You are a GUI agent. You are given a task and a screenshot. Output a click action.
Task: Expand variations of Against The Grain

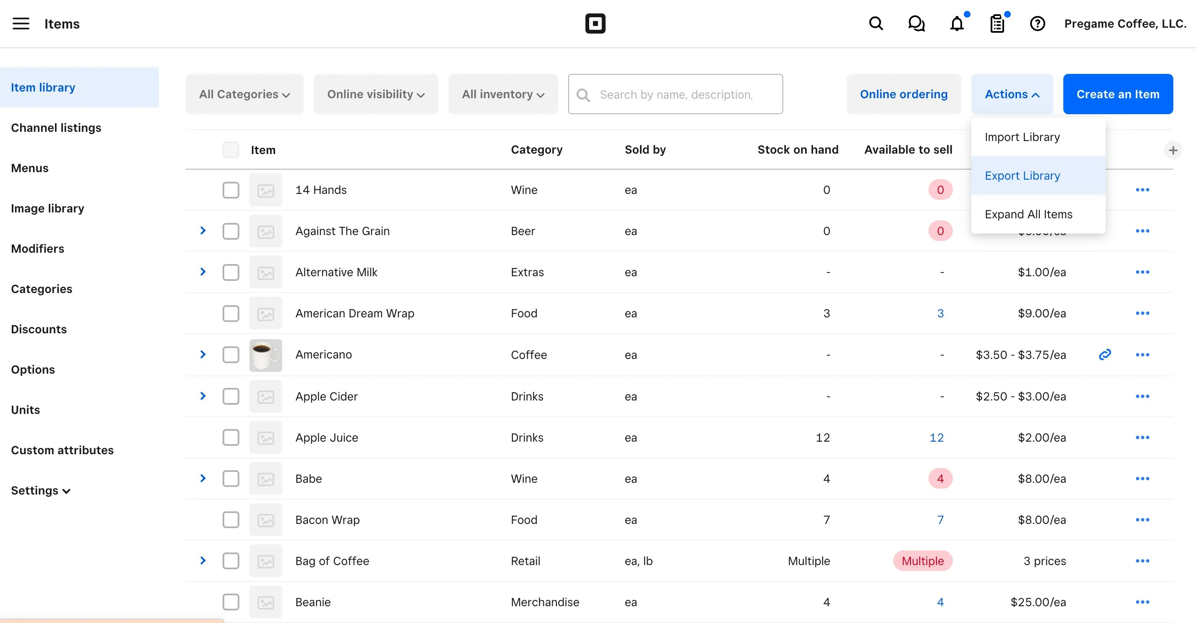point(203,231)
